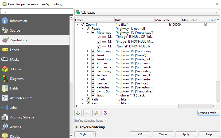The width and height of the screenshot is (221, 138).
Task: Expand the Primary Li... rule
Action: pyautogui.click(x=88, y=67)
